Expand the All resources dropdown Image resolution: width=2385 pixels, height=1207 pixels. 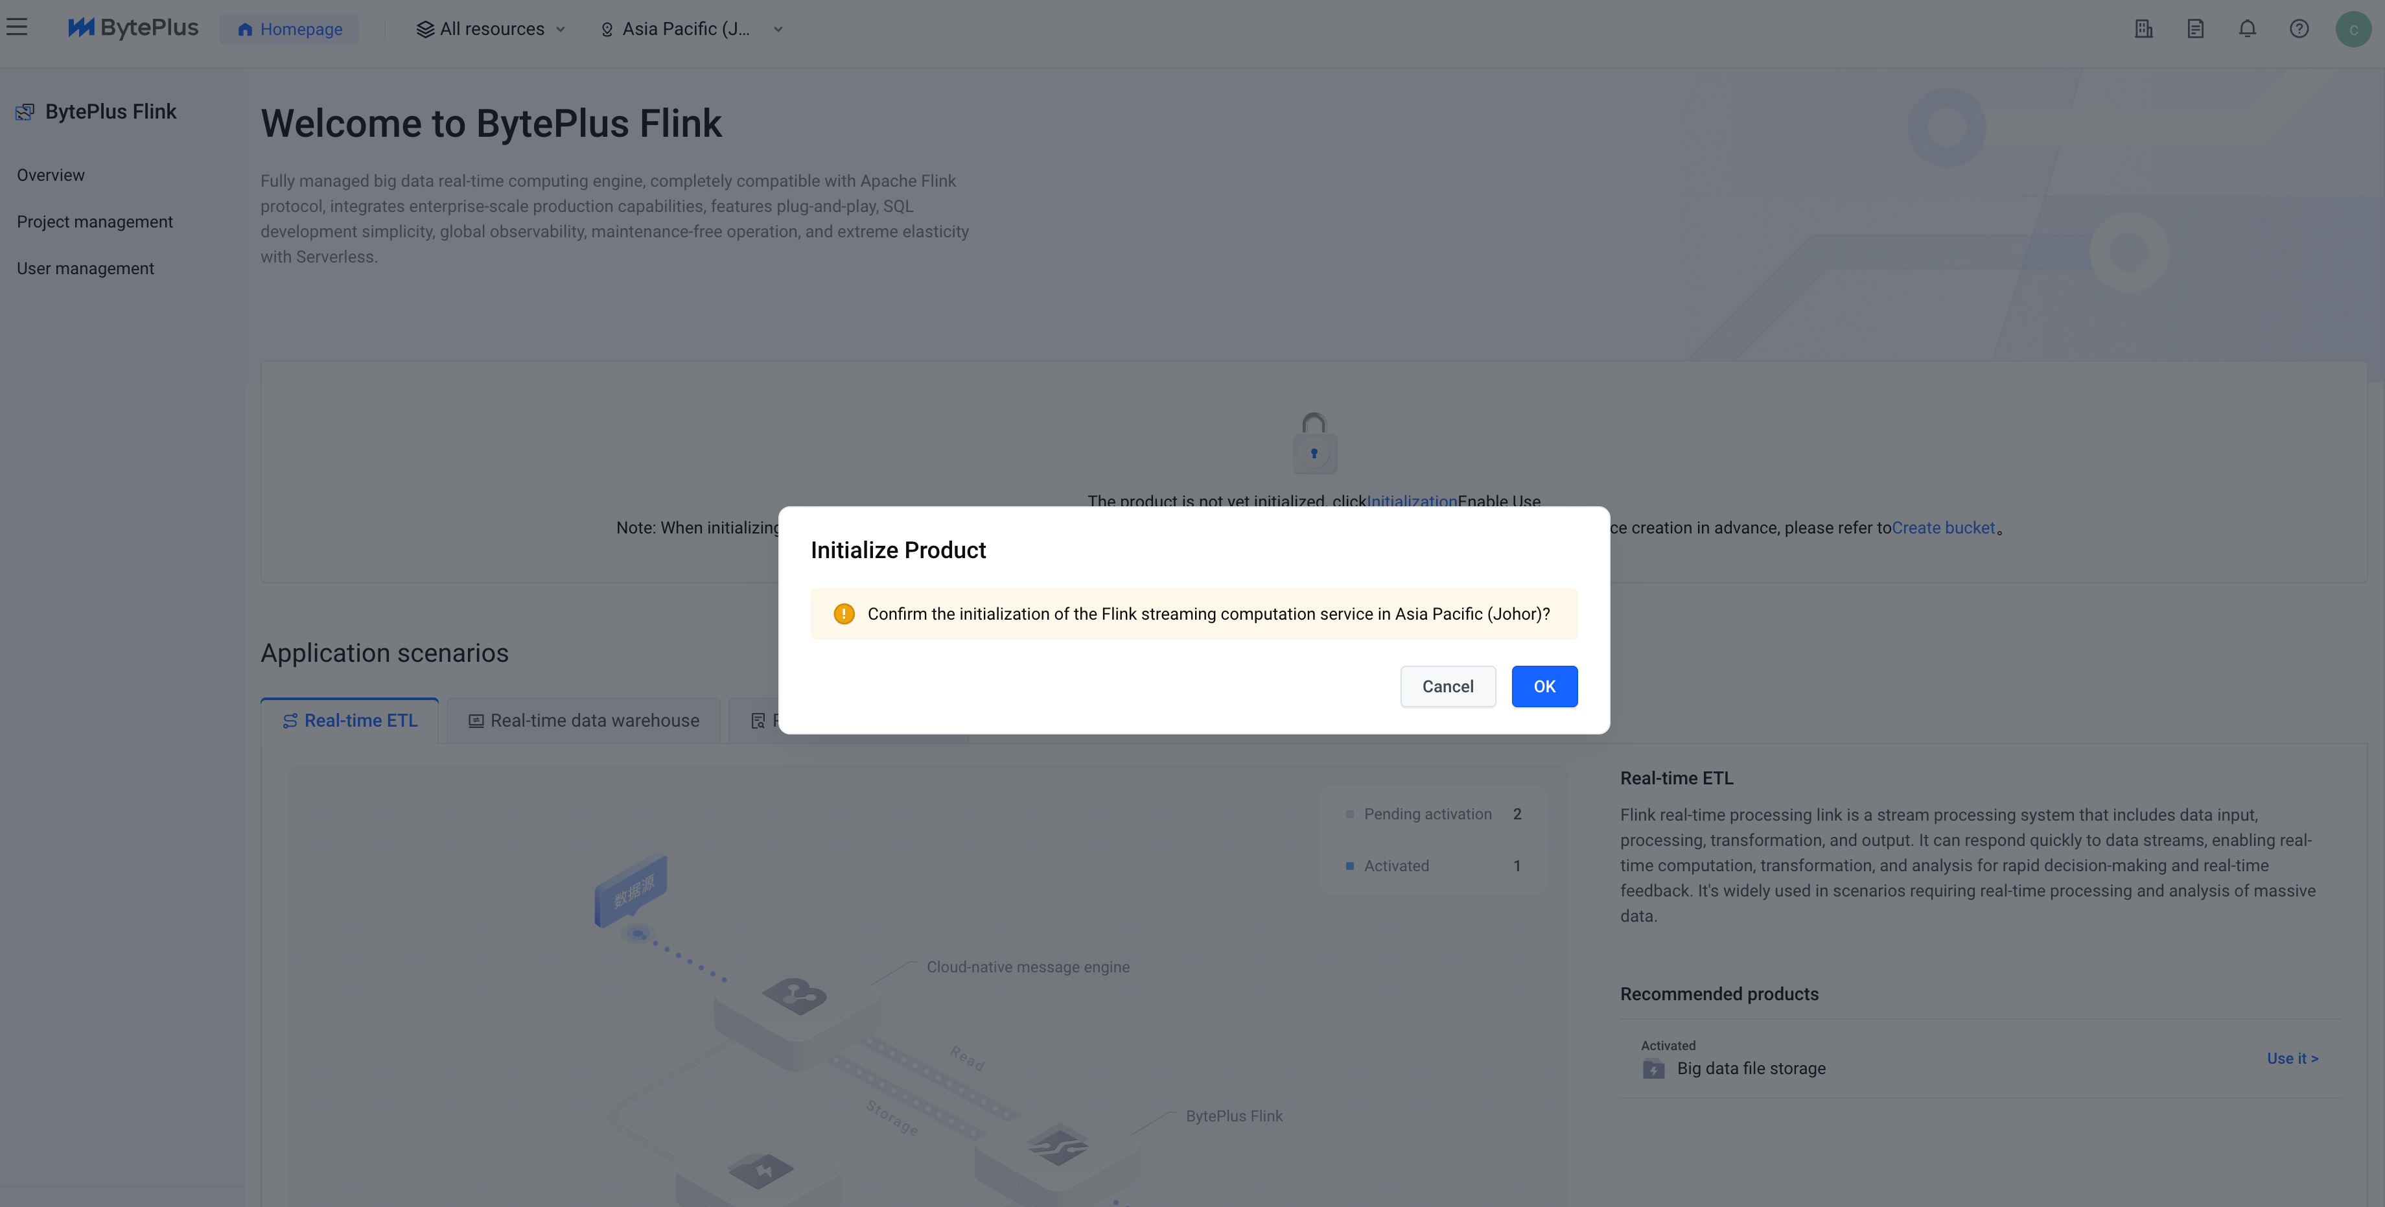coord(491,29)
